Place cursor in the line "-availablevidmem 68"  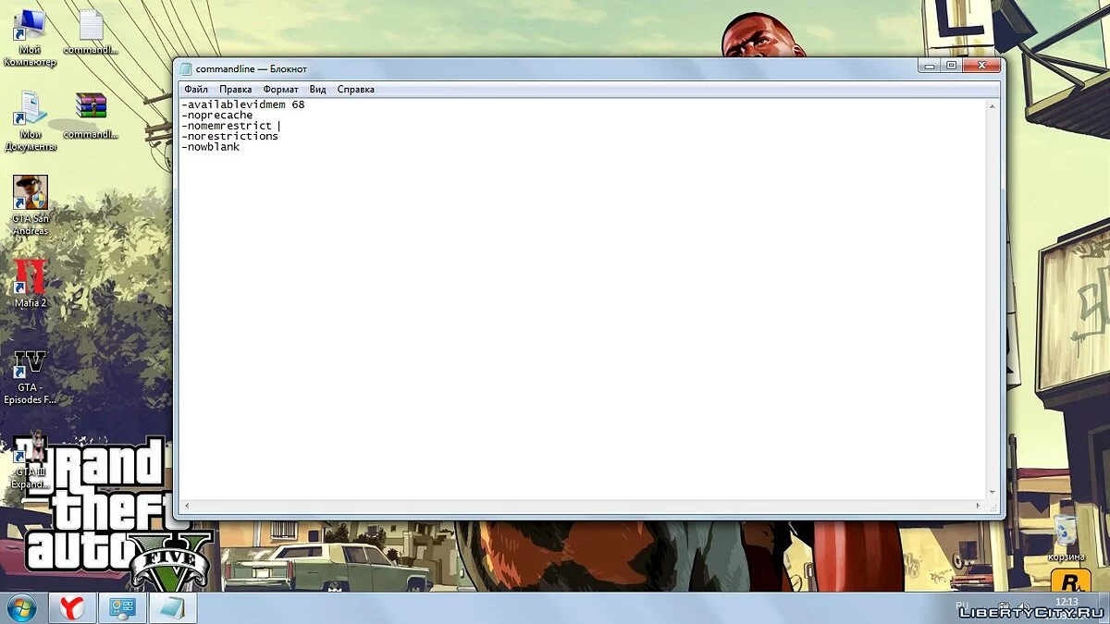(243, 104)
